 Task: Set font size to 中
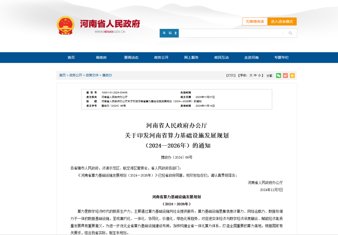(x=255, y=76)
